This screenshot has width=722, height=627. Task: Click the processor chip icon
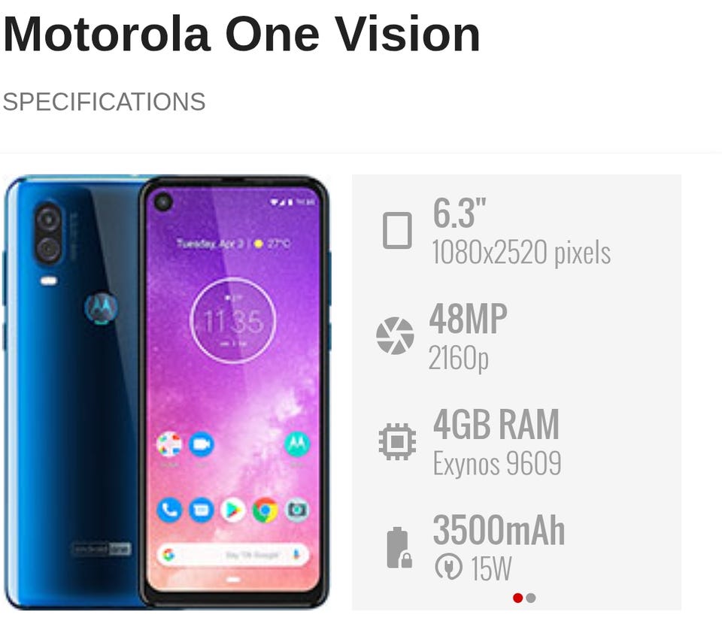pos(397,441)
